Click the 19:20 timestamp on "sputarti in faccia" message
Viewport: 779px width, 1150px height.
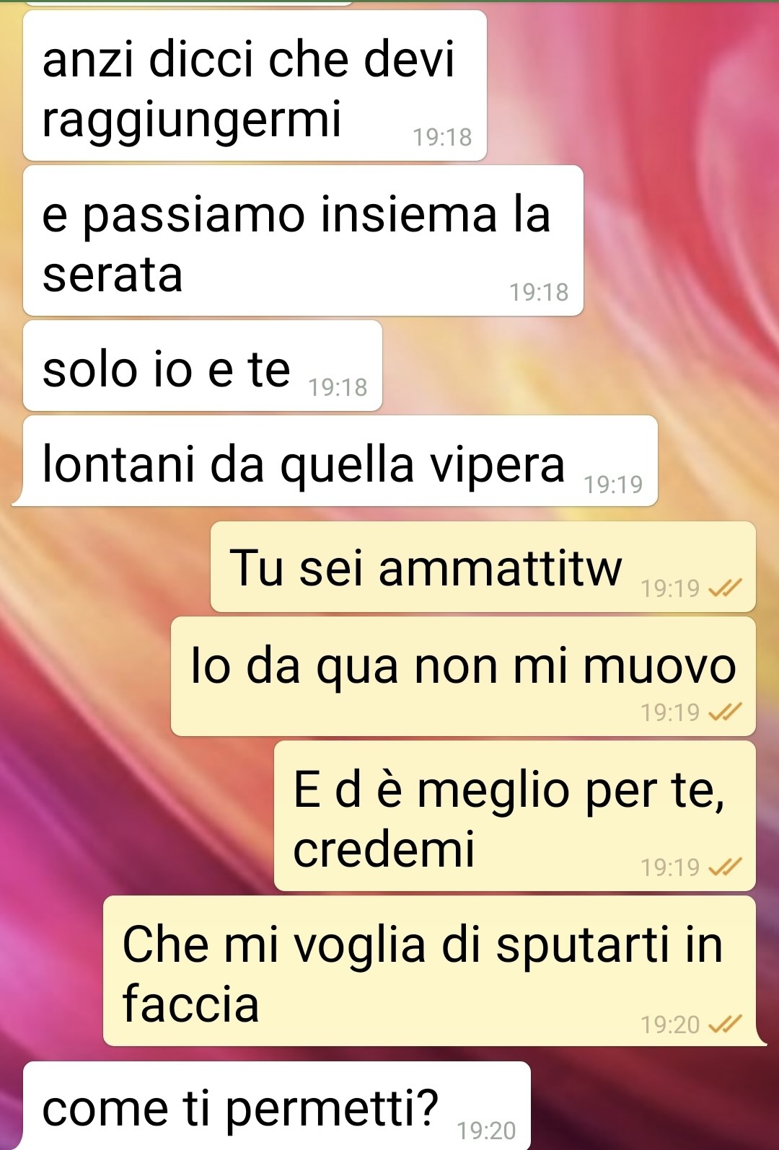670,1025
